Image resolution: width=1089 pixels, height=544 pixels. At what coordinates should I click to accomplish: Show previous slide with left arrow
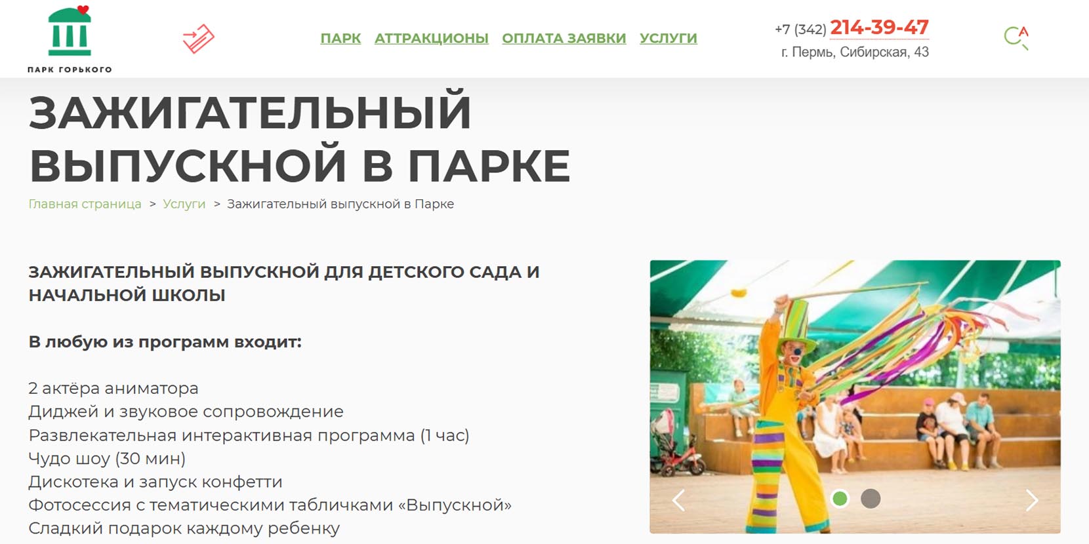(679, 500)
